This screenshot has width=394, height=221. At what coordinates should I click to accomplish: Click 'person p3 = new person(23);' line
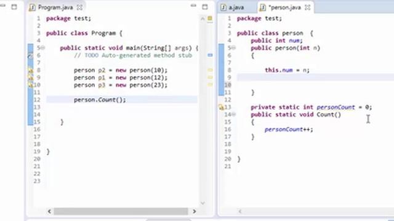(121, 85)
